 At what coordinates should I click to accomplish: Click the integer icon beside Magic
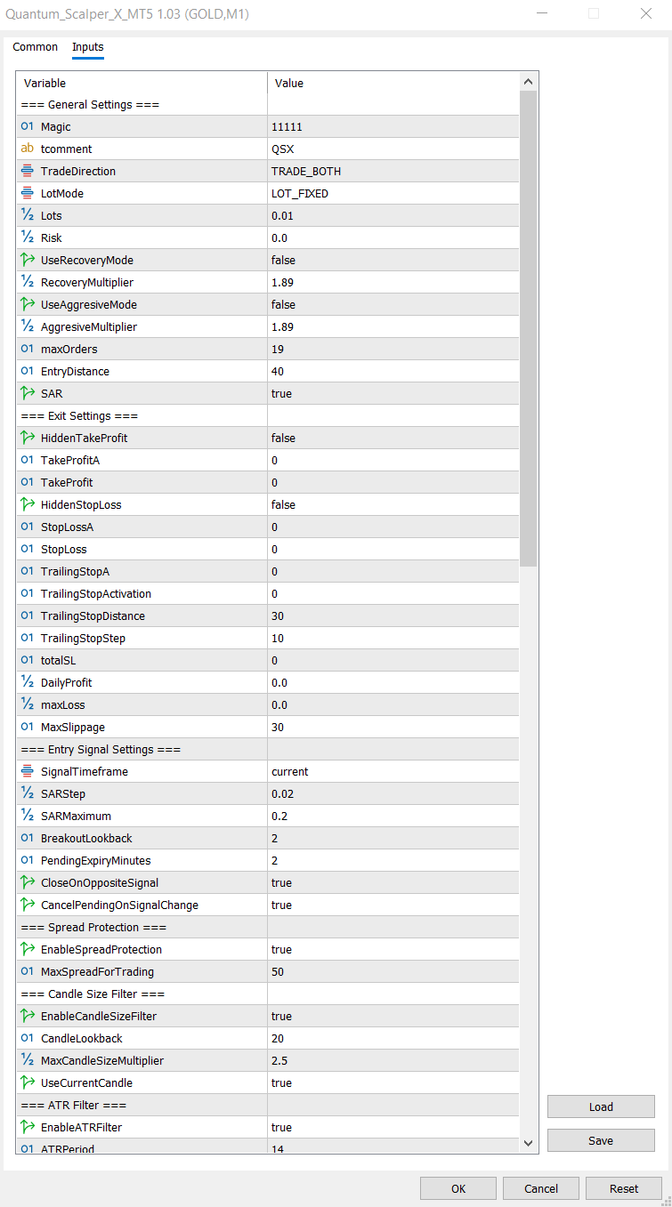(27, 127)
